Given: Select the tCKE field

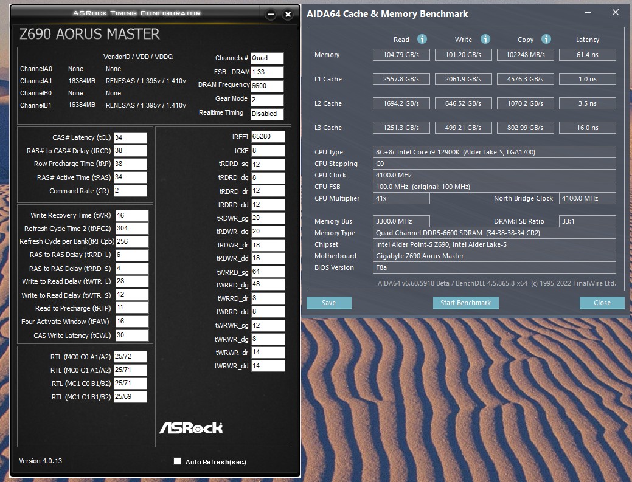Looking at the screenshot, I should (268, 151).
